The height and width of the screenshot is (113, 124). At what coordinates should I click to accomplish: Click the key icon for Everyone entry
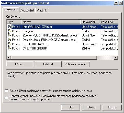[9, 31]
